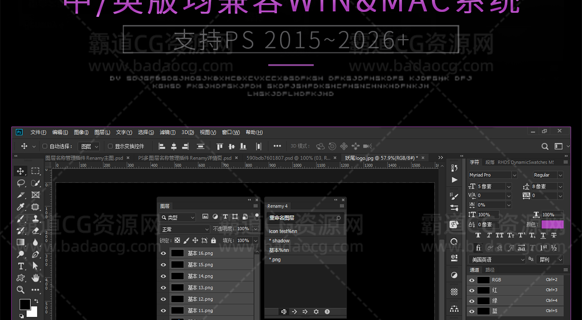Screen dimensions: 582x320
Task: Activate the Zoom magnifier tool
Action: click(21, 290)
